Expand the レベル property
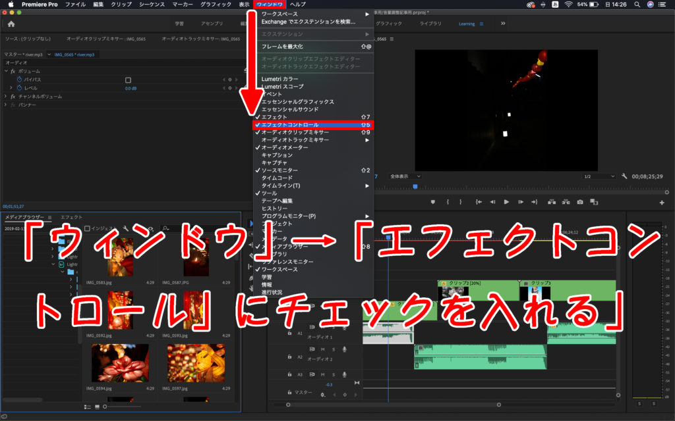The width and height of the screenshot is (675, 421). pos(11,87)
